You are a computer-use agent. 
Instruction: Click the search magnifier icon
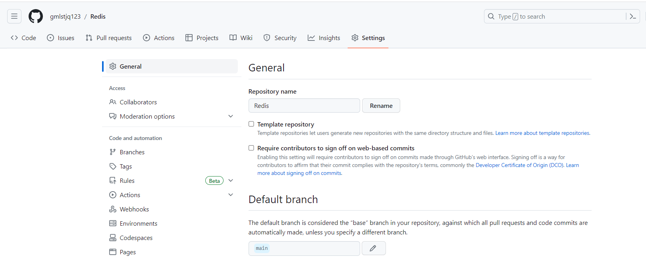(491, 16)
